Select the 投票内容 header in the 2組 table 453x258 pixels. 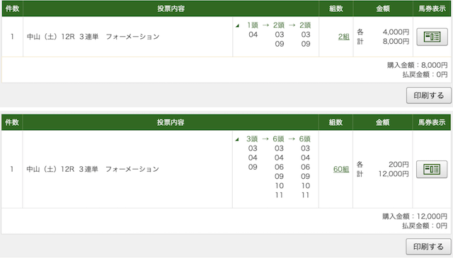click(x=171, y=8)
